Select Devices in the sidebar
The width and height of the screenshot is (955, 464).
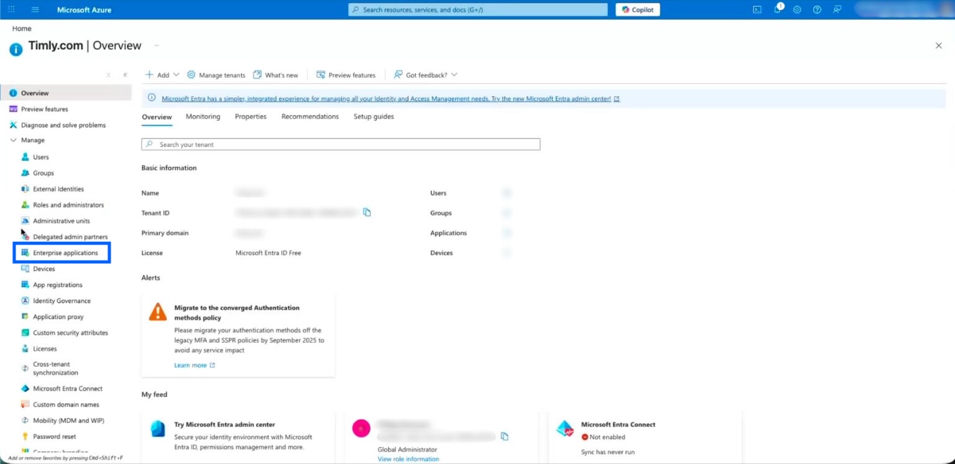pos(44,269)
